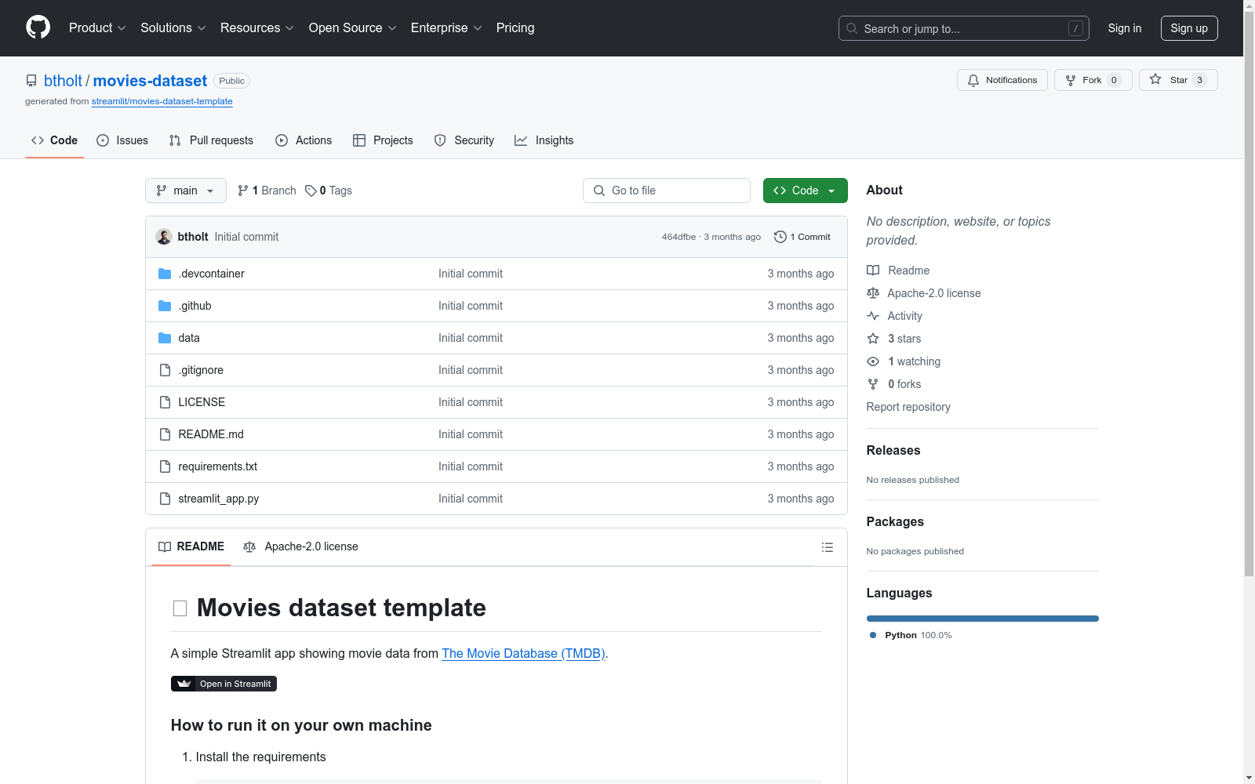Expand the Open Source menu
Viewport: 1255px width, 784px height.
(x=353, y=28)
